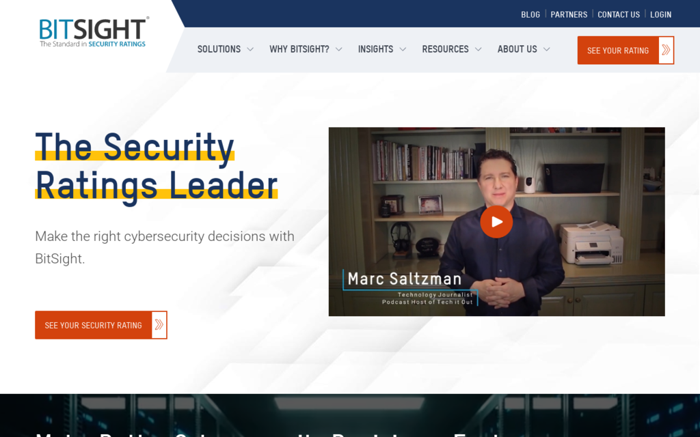700x437 pixels.
Task: Expand the Resources dropdown chevron
Action: (x=478, y=49)
